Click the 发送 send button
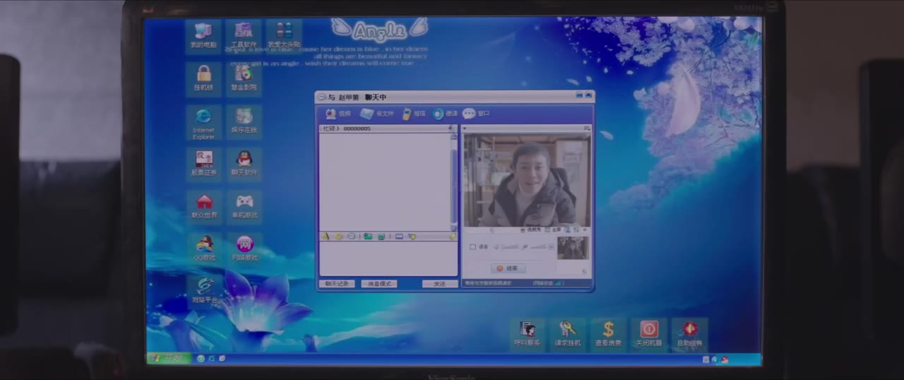This screenshot has height=380, width=904. [x=440, y=284]
